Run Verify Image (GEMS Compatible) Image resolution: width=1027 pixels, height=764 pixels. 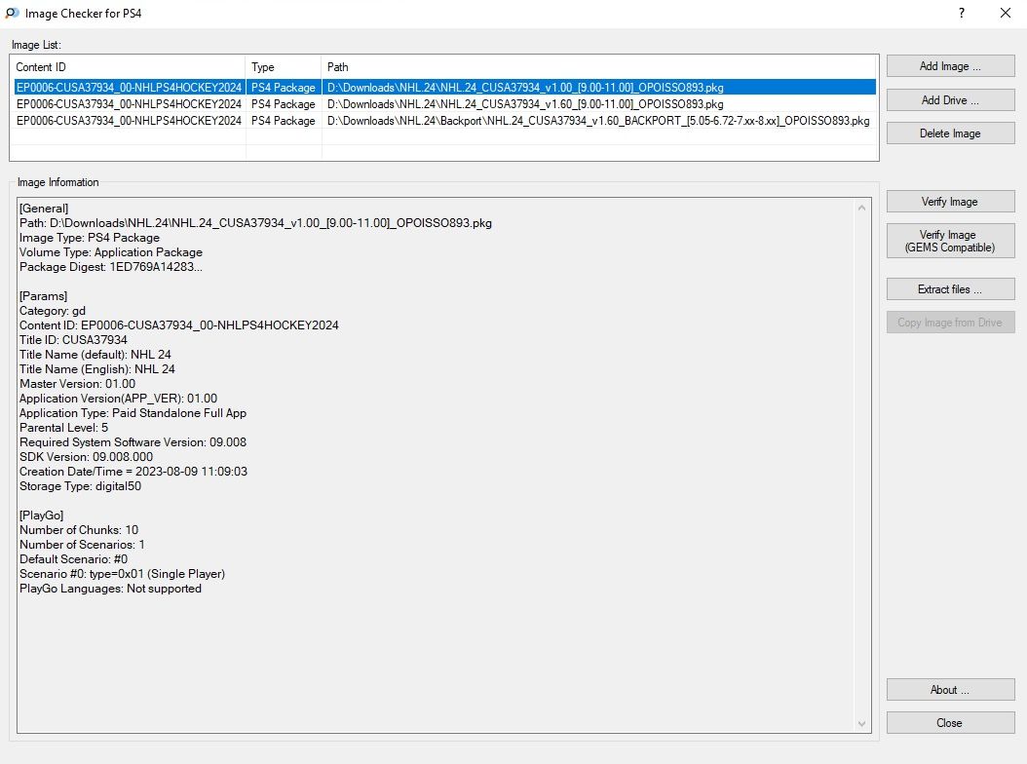tap(950, 241)
